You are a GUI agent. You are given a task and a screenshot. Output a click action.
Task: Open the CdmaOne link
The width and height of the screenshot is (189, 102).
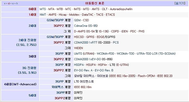[81, 26]
